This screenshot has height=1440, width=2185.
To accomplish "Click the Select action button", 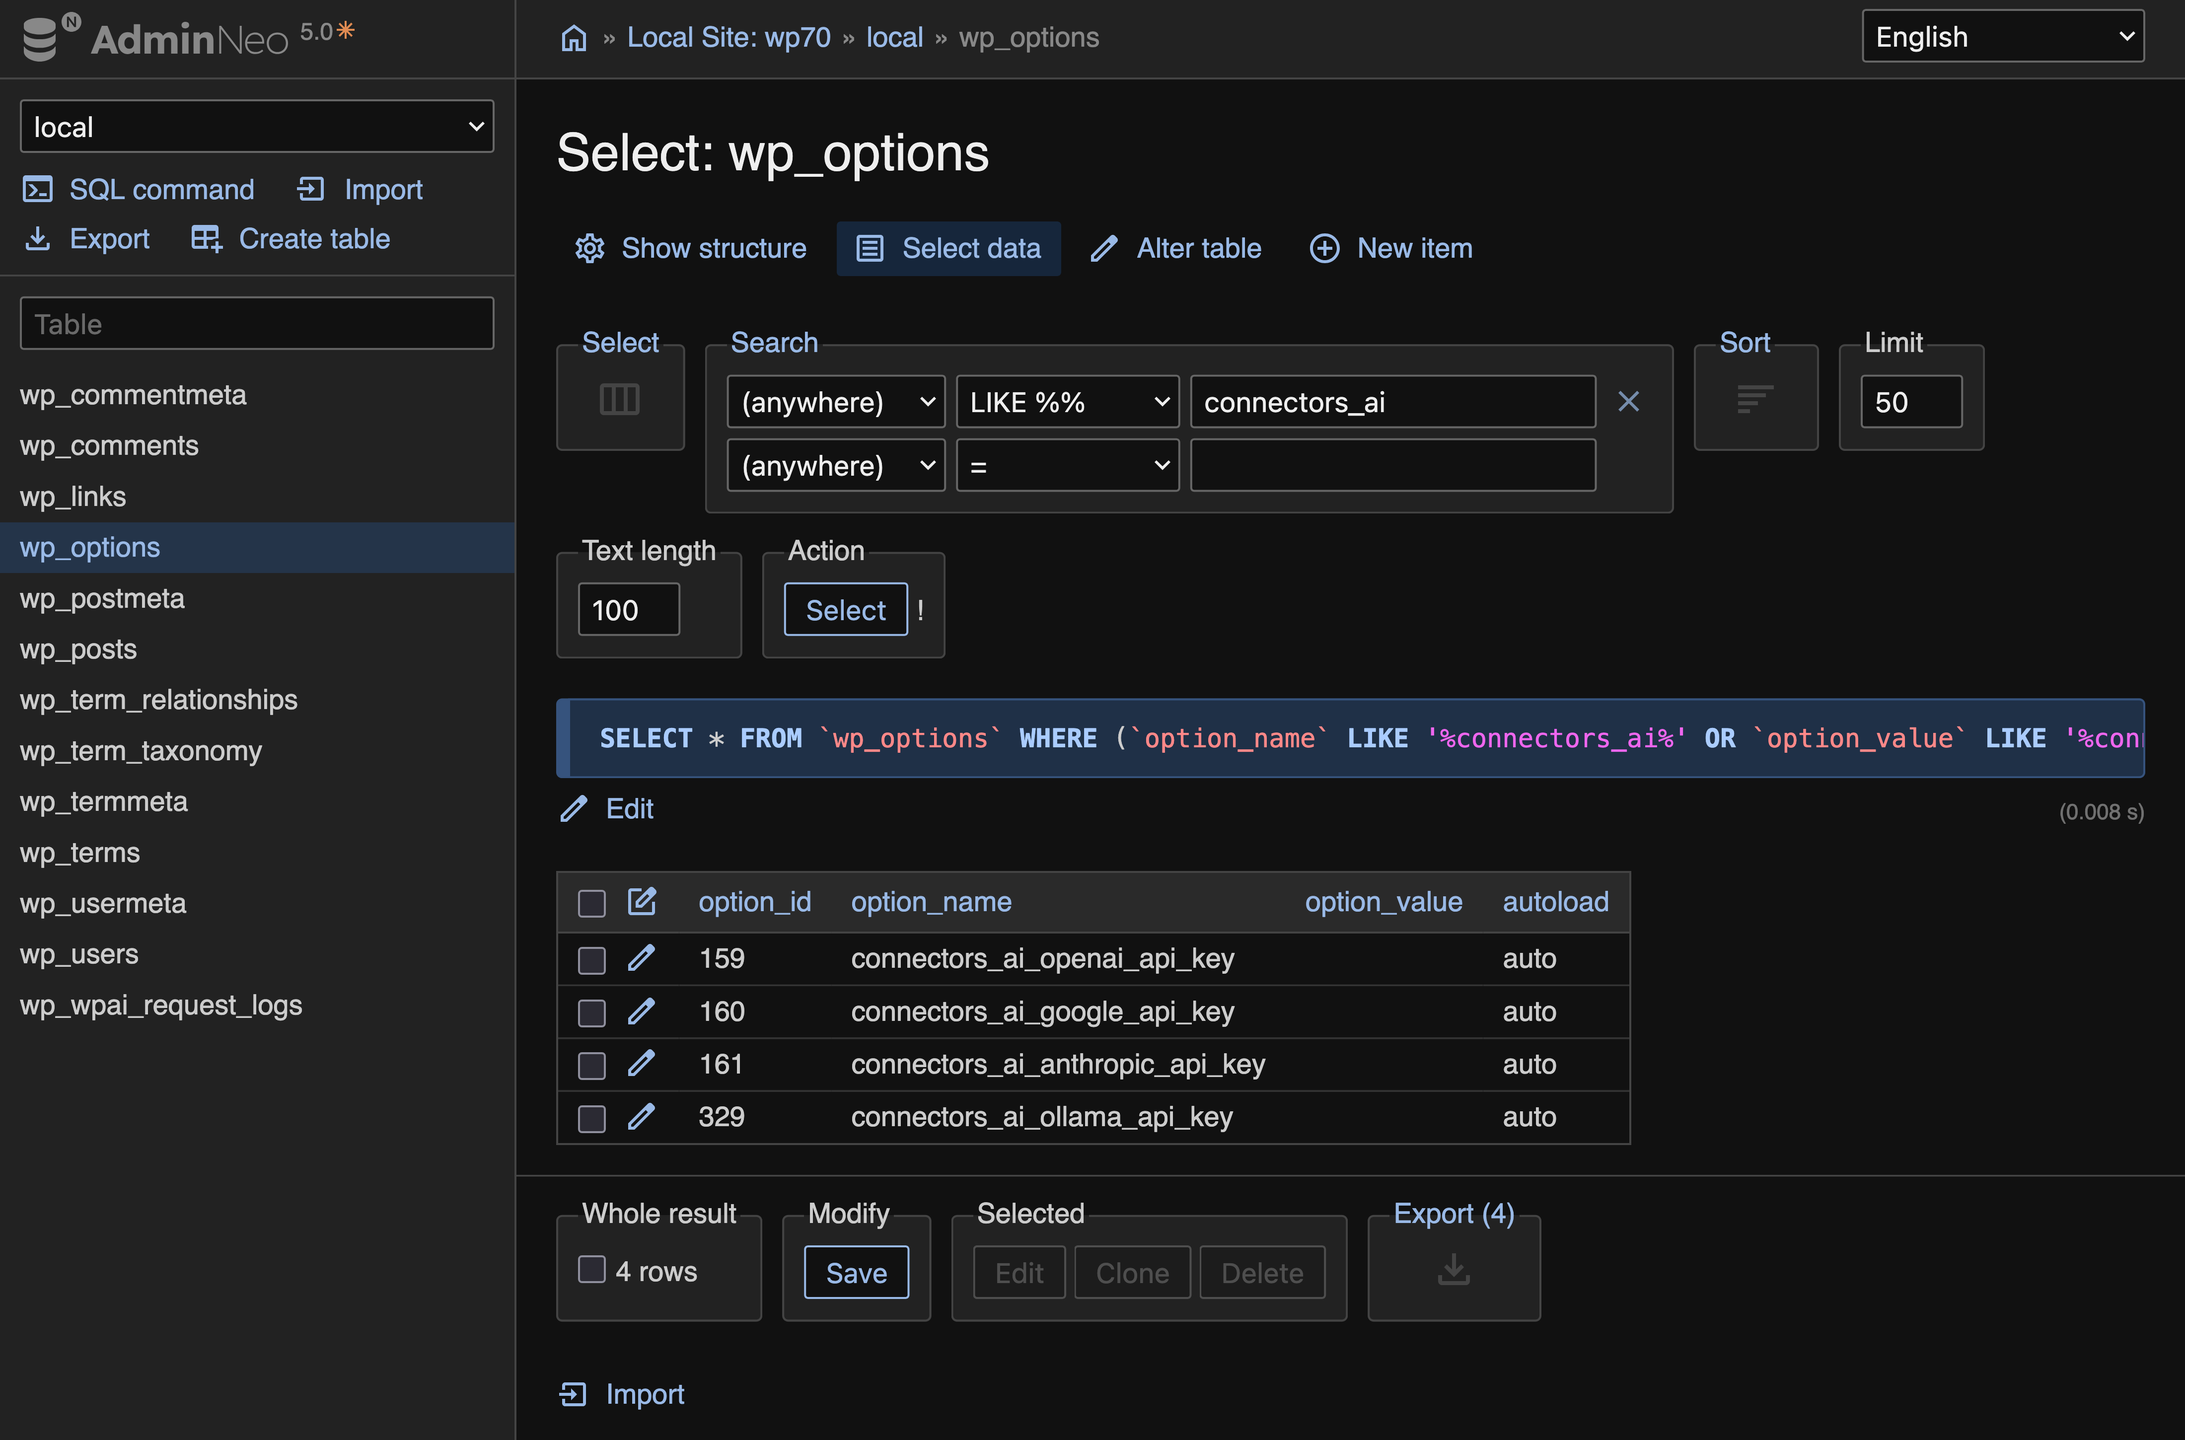I will tap(845, 610).
